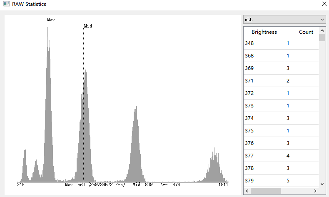Viewport: 329px width, 197px height.
Task: Click the table's vertical scrollbar down arrow
Action: pyautogui.click(x=322, y=184)
